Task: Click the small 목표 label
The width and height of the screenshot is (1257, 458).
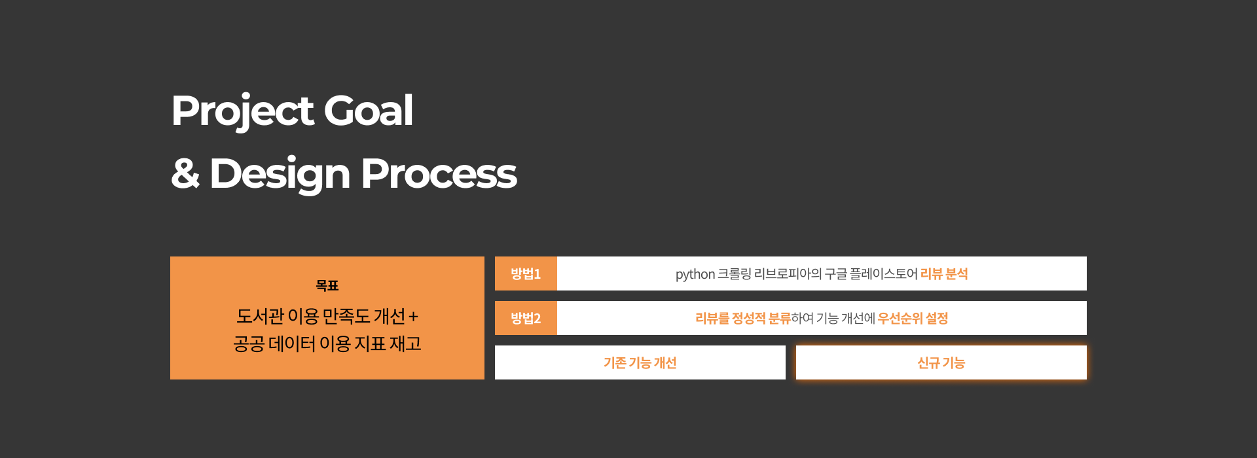Action: pyautogui.click(x=327, y=285)
